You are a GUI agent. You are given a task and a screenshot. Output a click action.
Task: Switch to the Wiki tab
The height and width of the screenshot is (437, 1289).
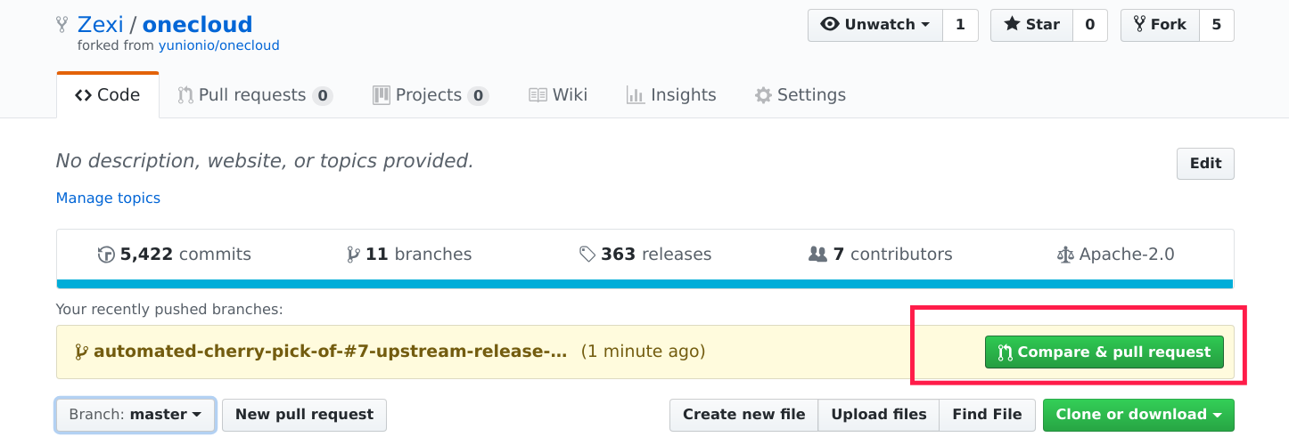(558, 95)
